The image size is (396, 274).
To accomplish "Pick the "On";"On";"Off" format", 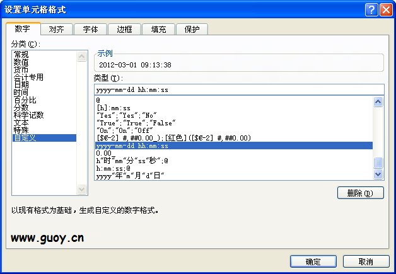I will tap(234, 130).
